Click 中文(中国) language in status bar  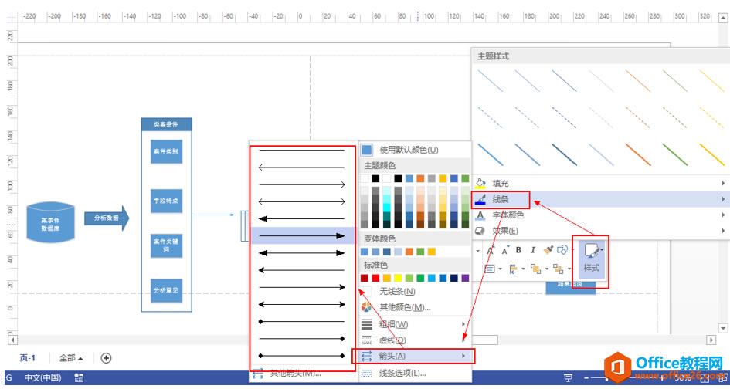pyautogui.click(x=42, y=378)
